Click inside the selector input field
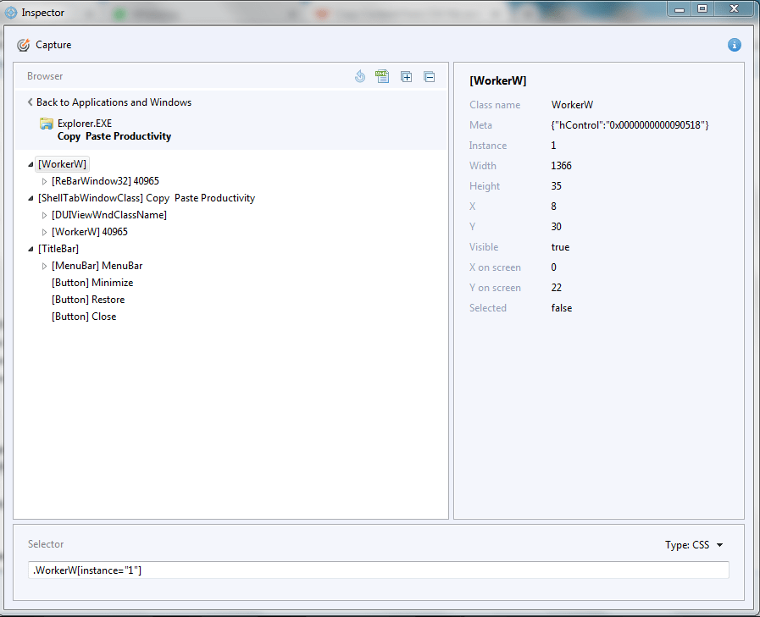Viewport: 760px width, 617px height. point(380,570)
